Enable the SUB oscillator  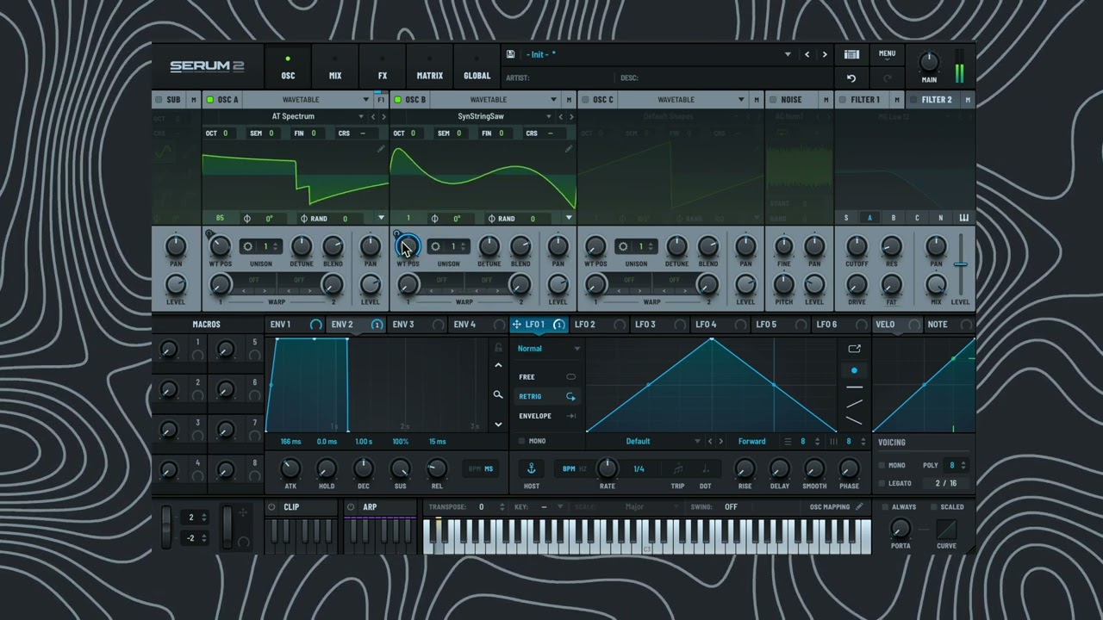click(158, 100)
